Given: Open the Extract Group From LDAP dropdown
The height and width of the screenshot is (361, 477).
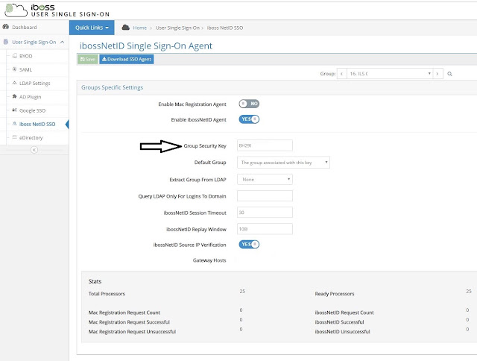Looking at the screenshot, I should [x=265, y=180].
